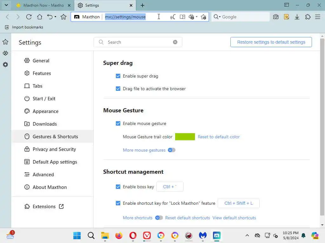Bookmark this page with the star icon
This screenshot has width=325, height=243.
point(63,17)
